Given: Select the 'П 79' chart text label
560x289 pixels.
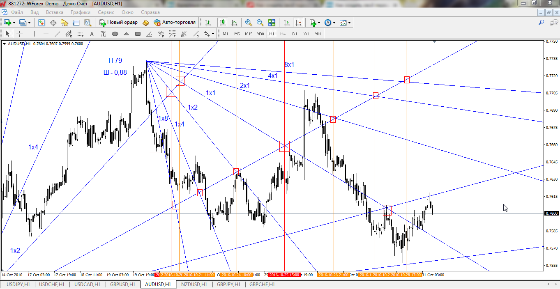Looking at the screenshot, I should pyautogui.click(x=115, y=61).
